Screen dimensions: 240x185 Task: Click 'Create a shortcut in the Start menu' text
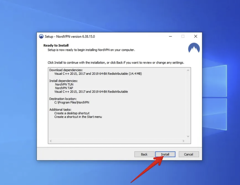(x=78, y=117)
